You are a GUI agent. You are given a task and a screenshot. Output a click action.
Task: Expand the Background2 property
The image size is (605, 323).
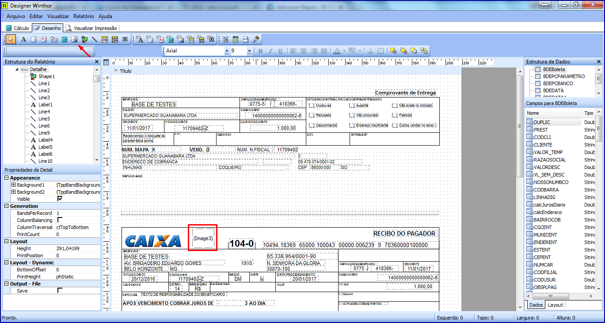(x=13, y=192)
